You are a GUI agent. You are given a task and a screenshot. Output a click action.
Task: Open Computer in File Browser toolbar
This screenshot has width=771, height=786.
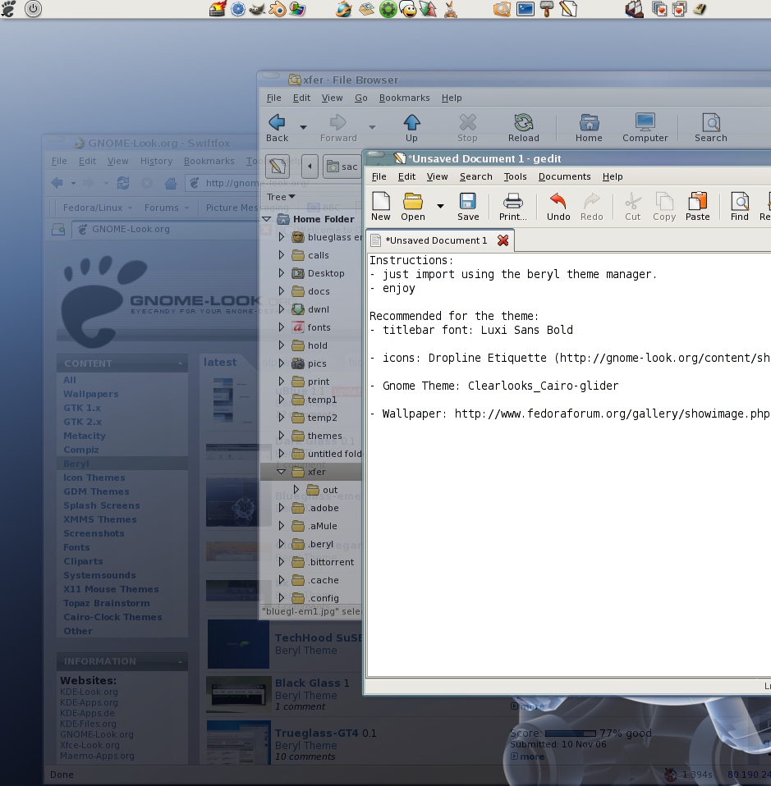pos(645,128)
